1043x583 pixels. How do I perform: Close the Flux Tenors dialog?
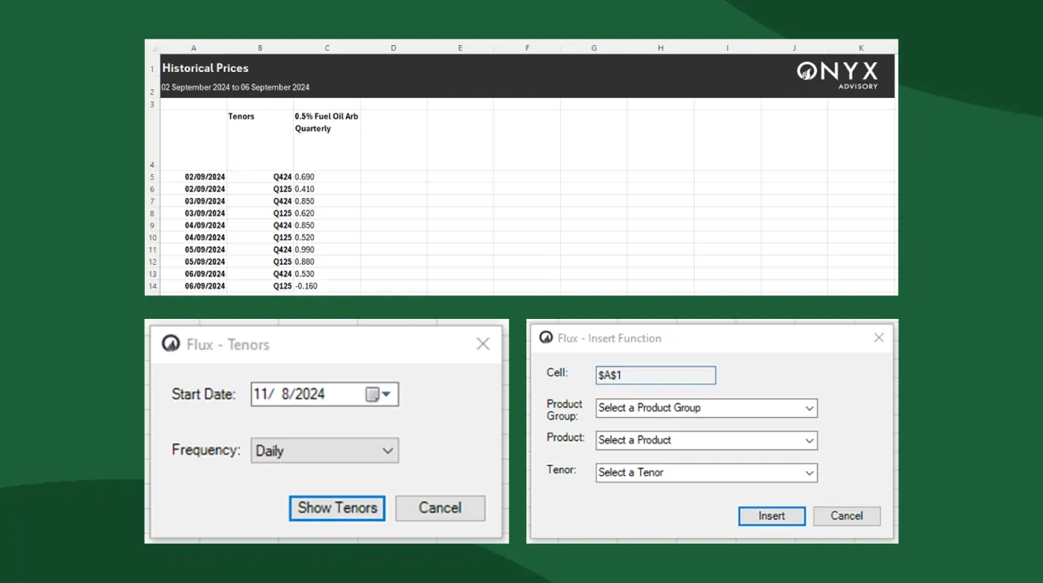tap(483, 344)
